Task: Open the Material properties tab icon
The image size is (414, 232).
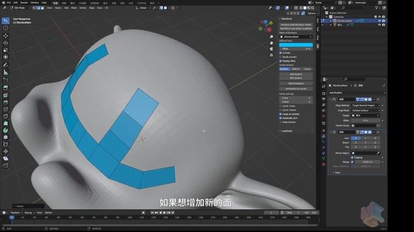Action: [x=323, y=164]
